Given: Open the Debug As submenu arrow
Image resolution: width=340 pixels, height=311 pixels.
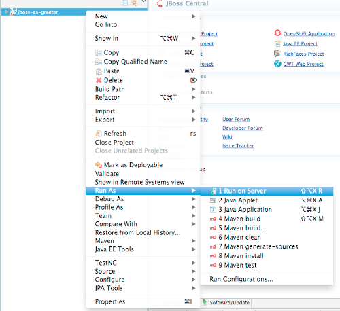Looking at the screenshot, I should [193, 199].
